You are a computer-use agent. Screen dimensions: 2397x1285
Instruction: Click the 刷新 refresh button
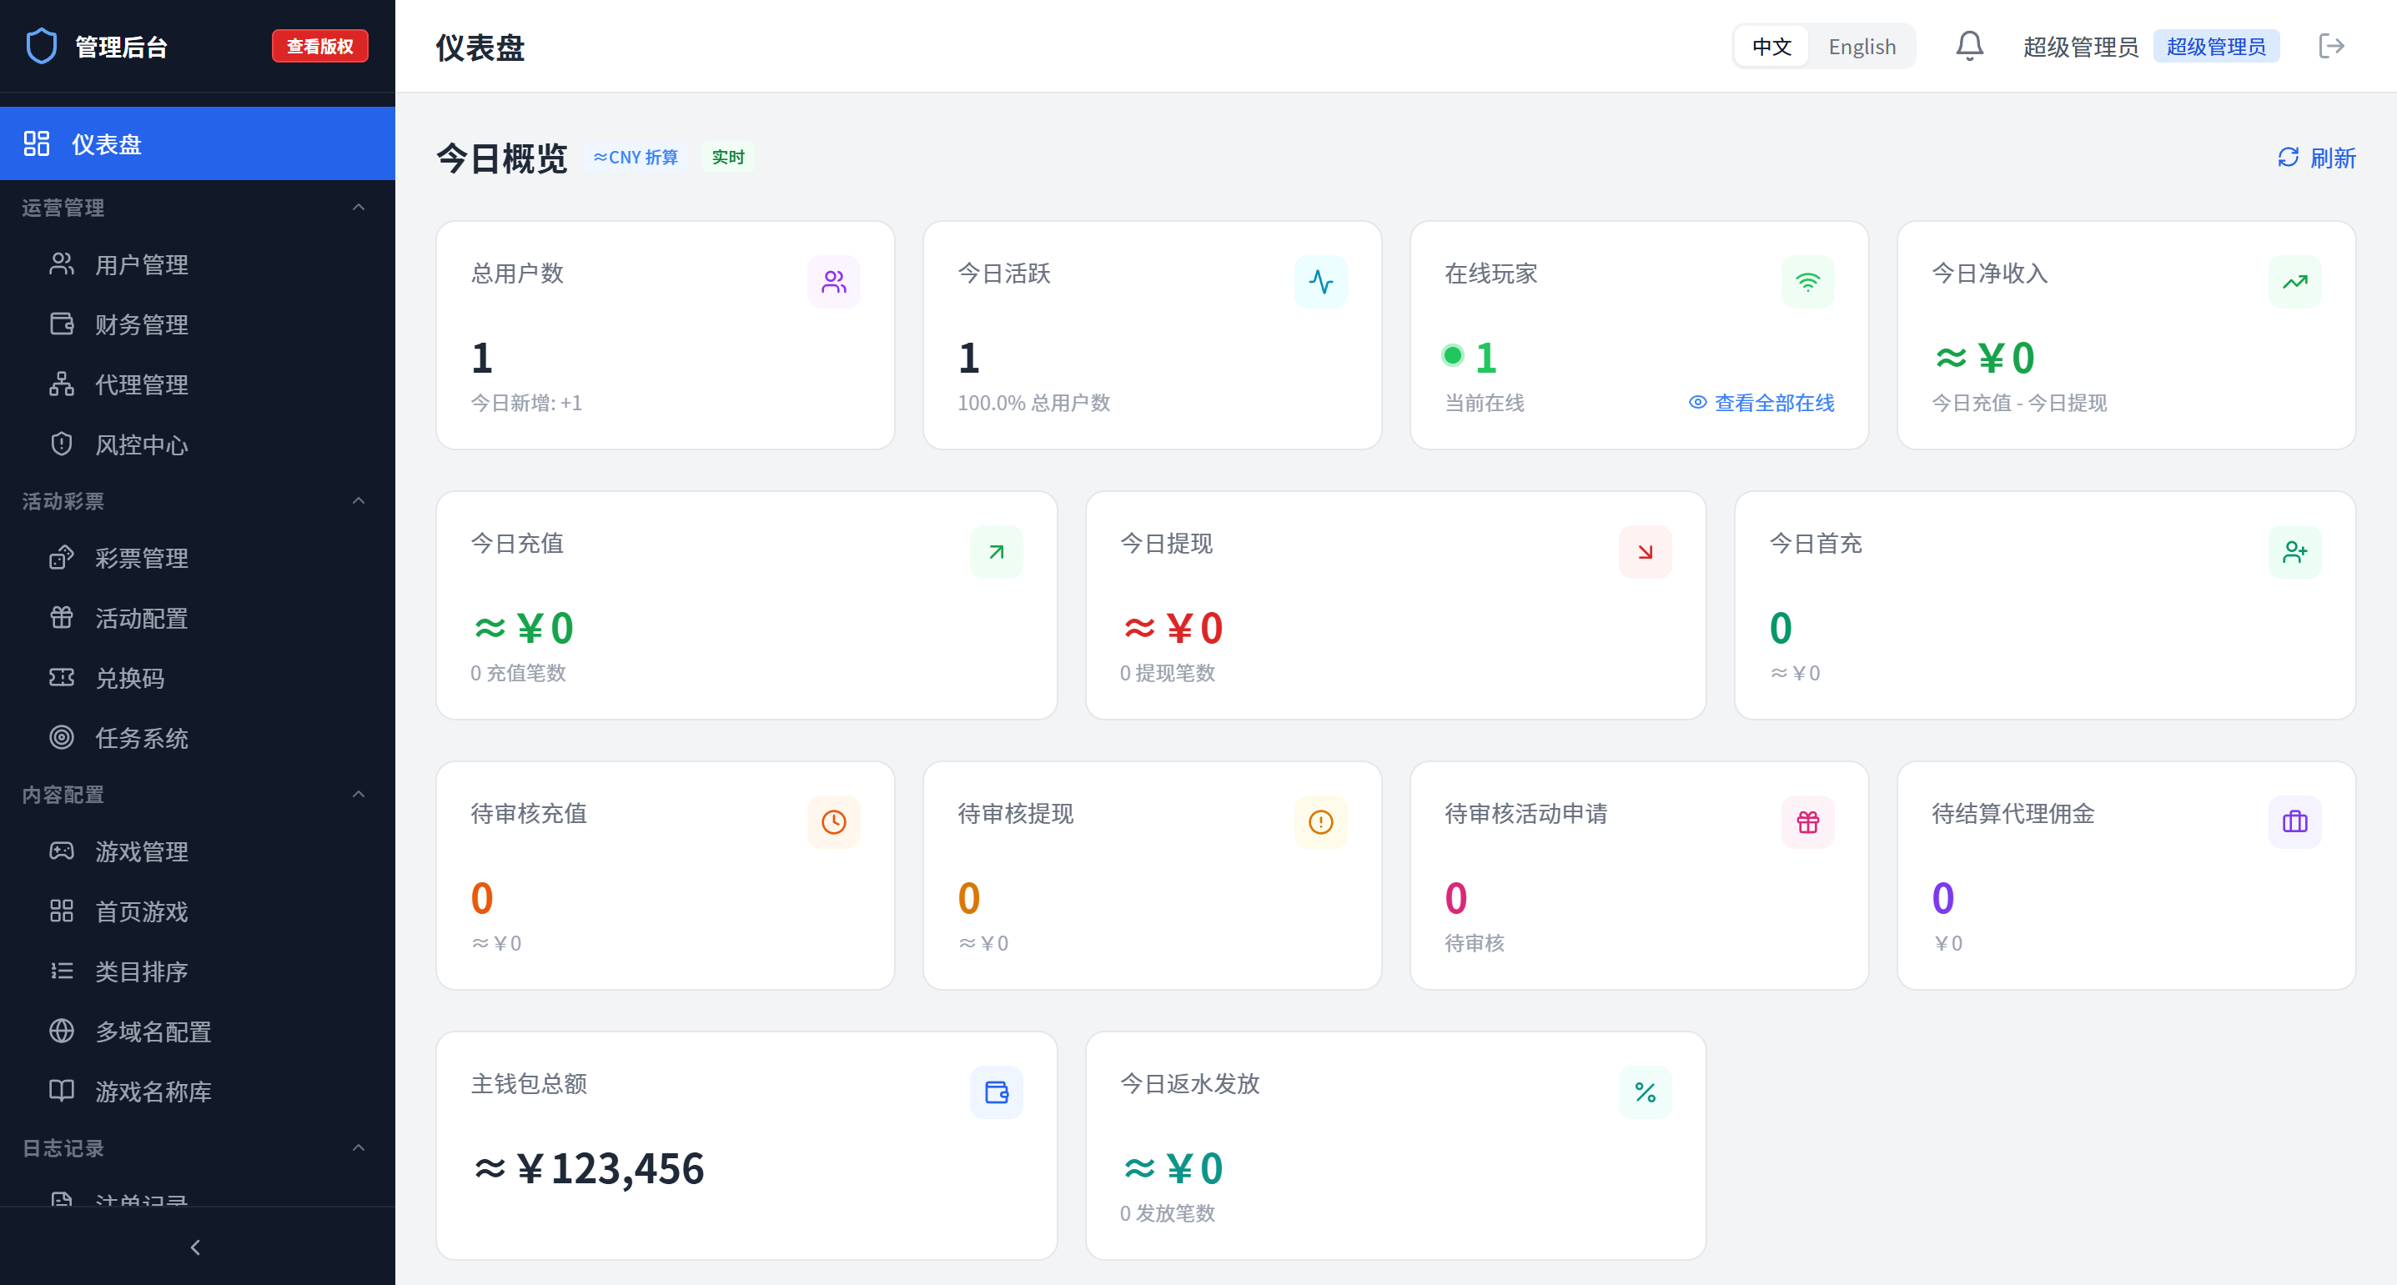pyautogui.click(x=2316, y=158)
